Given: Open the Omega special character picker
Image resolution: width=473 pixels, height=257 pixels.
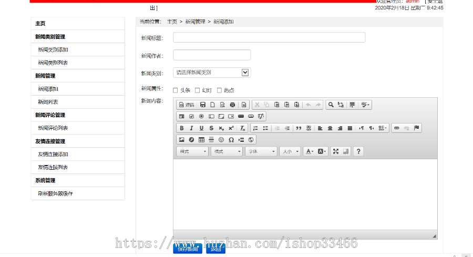Looking at the screenshot, I should tap(231, 140).
